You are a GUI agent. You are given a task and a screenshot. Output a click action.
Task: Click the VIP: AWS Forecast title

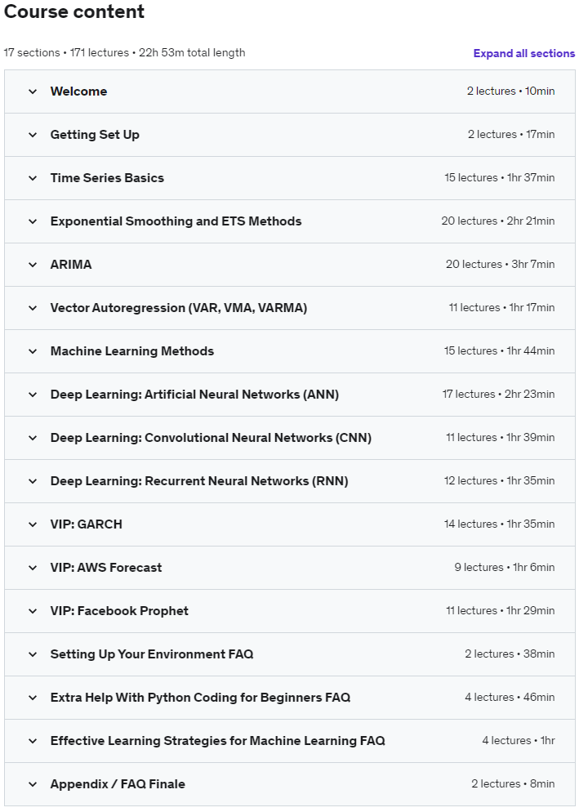pyautogui.click(x=106, y=568)
